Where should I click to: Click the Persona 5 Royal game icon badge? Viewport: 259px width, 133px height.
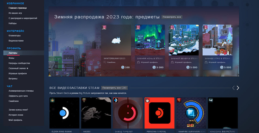pyautogui.click(x=147, y=100)
